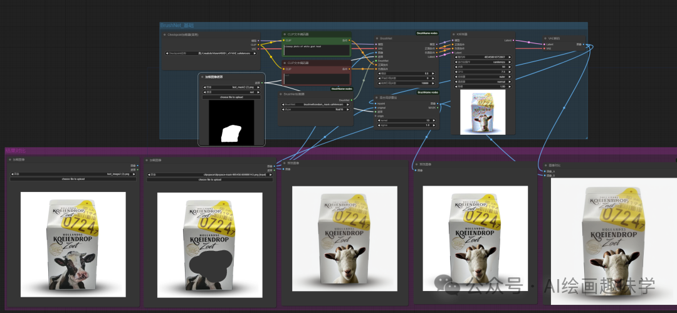Click choose file to upload in mask node
This screenshot has width=677, height=313.
tap(231, 97)
